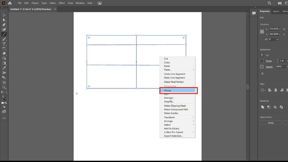Click Horizontal Align Center icon
Image resolution: width=288 pixels, height=162 pixels.
pos(276,90)
